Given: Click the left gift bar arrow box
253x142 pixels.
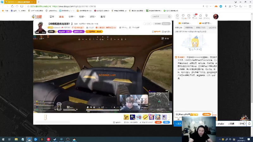Looking at the screenshot, I should (45, 117).
